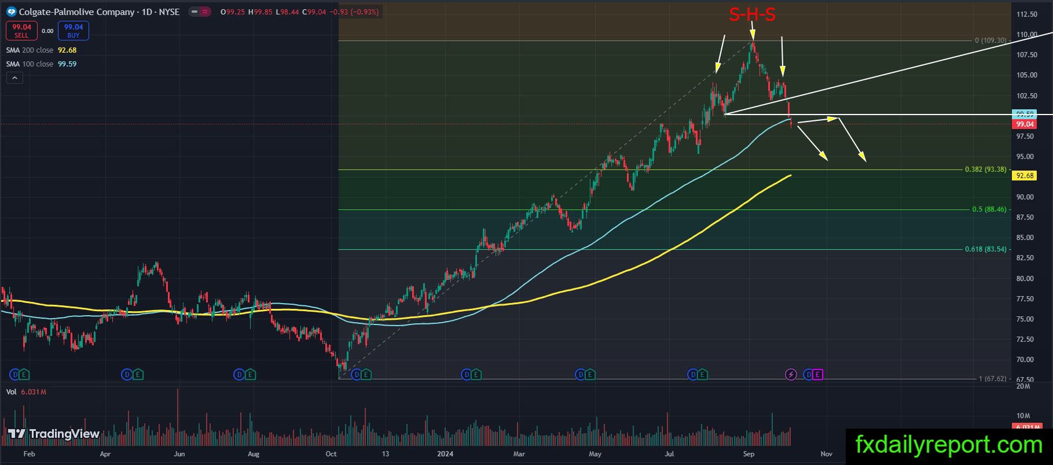Image resolution: width=1053 pixels, height=465 pixels.
Task: Open the dividend D marker for April 2023
Action: pos(126,375)
